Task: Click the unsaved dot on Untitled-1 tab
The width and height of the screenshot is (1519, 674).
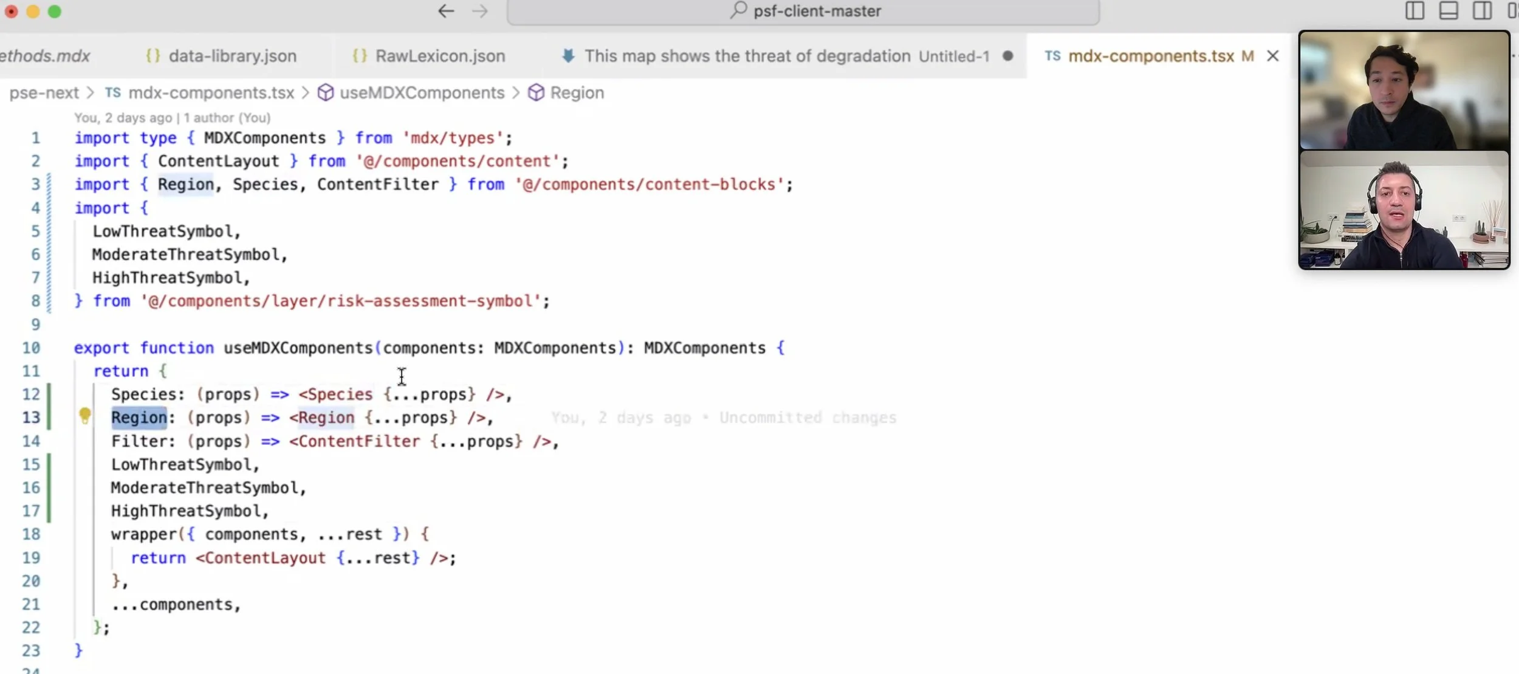Action: tap(1008, 56)
